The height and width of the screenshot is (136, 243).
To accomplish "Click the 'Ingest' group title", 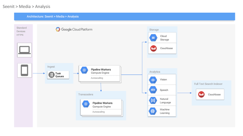I will pos(51,67).
